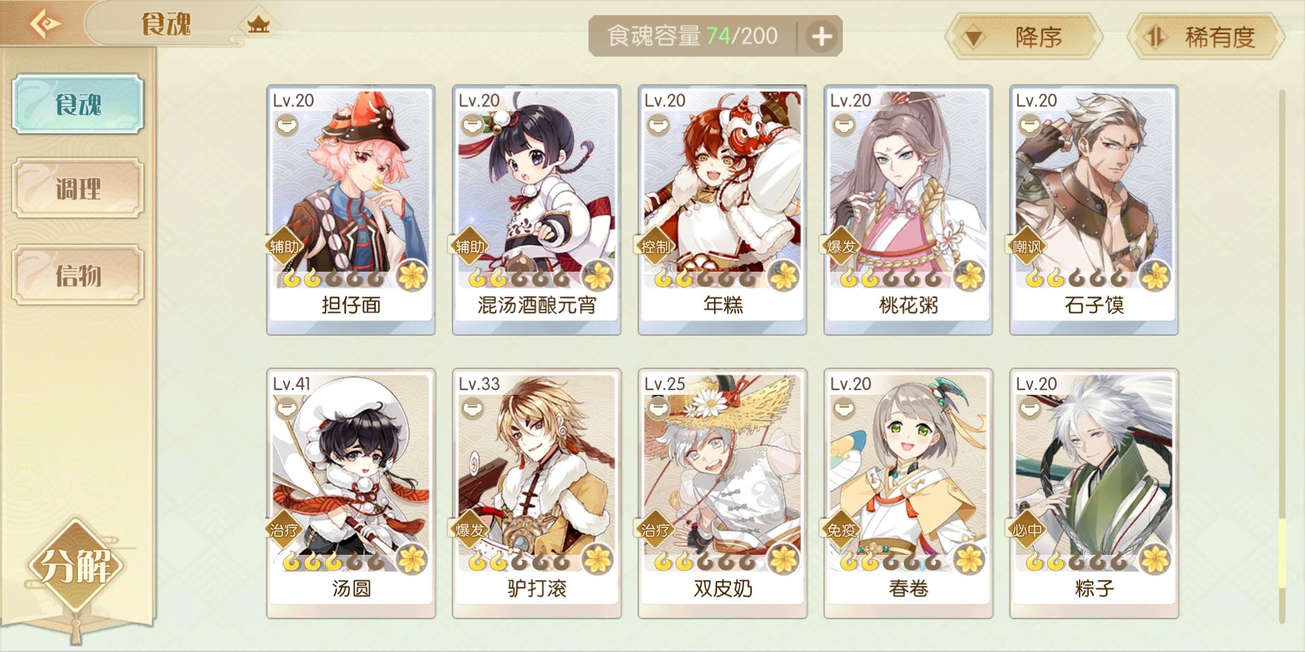The image size is (1305, 652).
Task: Click the flower badge on 担仔面 card
Action: coord(413,276)
